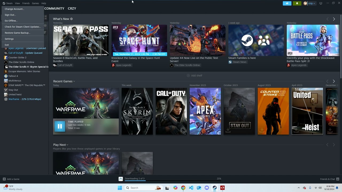Open the Games menu
This screenshot has width=342, height=192.
[x=35, y=3]
